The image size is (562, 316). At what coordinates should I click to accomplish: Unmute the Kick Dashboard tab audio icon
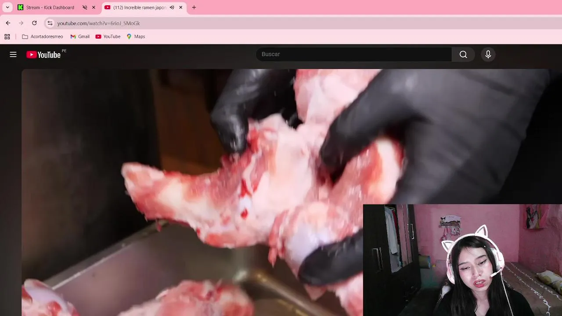(x=85, y=7)
